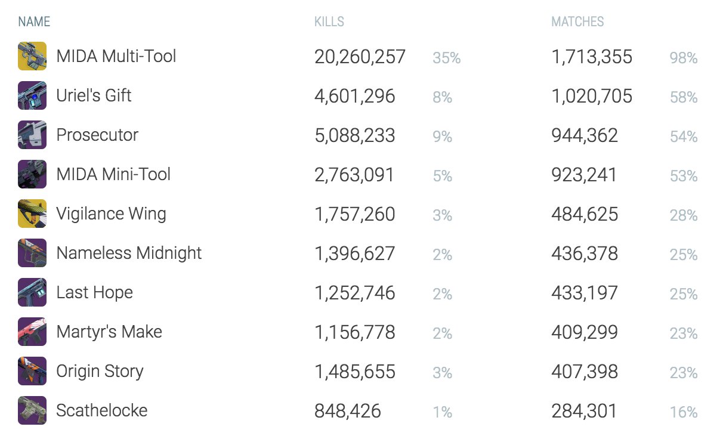The height and width of the screenshot is (439, 723).
Task: Open the Scathelocke name link
Action: (102, 410)
